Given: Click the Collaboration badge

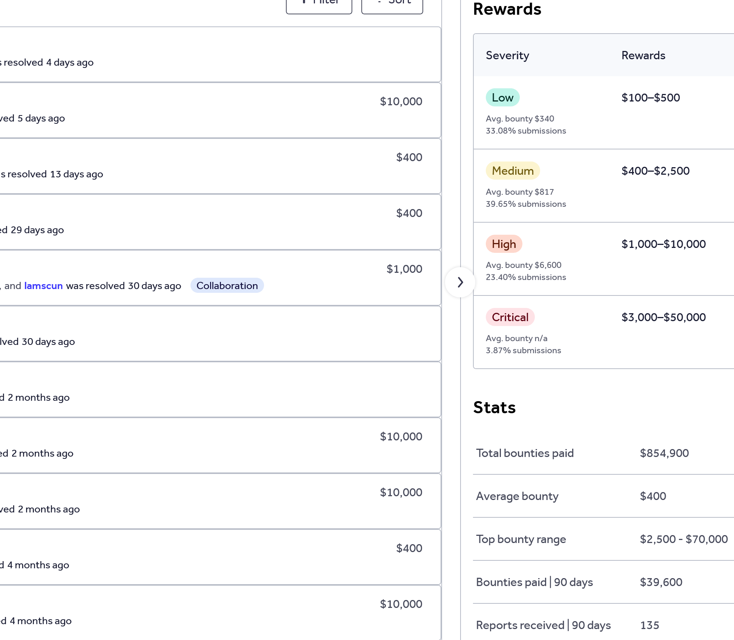Looking at the screenshot, I should point(227,286).
